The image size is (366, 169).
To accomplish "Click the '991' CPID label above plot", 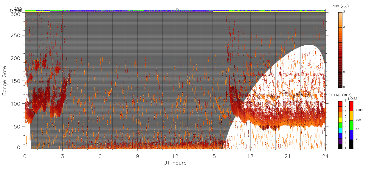I will 178,9.
